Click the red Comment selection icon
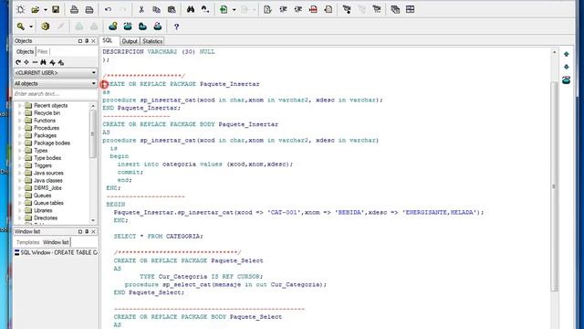The image size is (584, 329). pos(313,10)
